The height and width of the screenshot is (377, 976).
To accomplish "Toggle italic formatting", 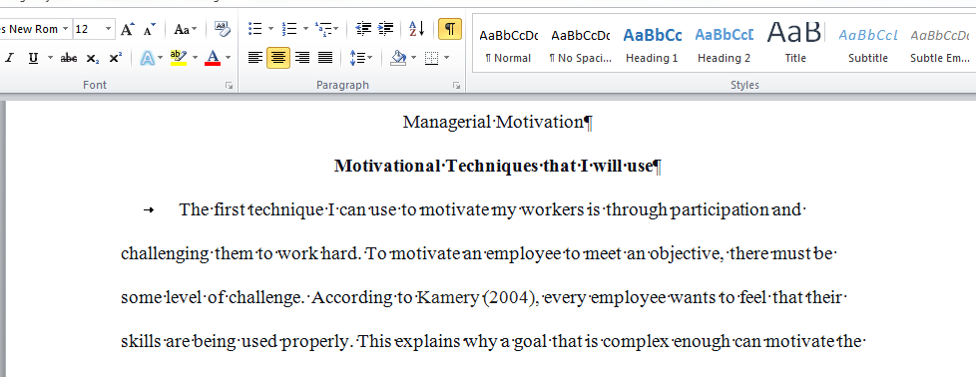I will click(x=10, y=59).
